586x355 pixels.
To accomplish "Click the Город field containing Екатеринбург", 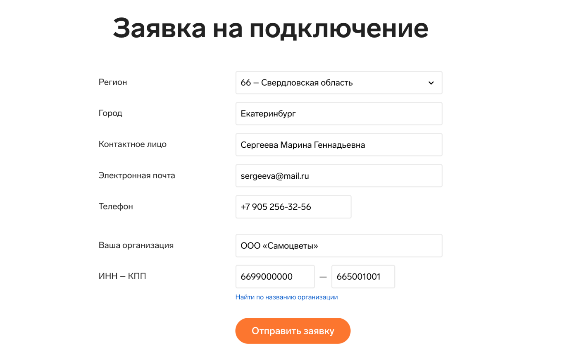I will point(338,114).
